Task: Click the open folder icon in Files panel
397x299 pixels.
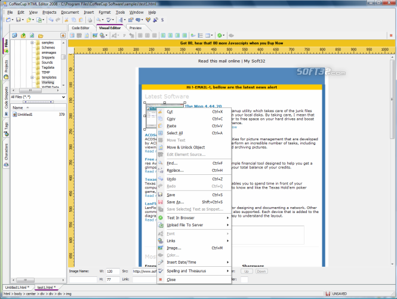Action: tap(41, 36)
